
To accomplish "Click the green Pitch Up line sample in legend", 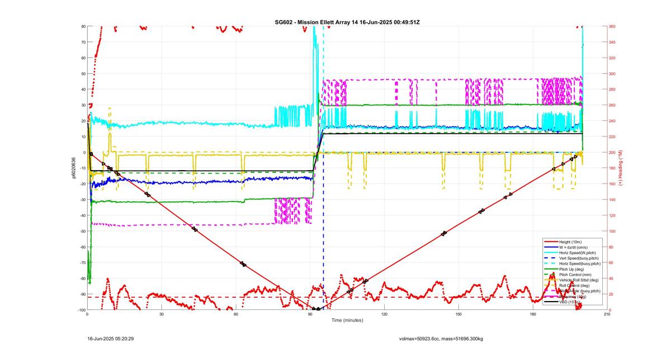I will 550,269.
